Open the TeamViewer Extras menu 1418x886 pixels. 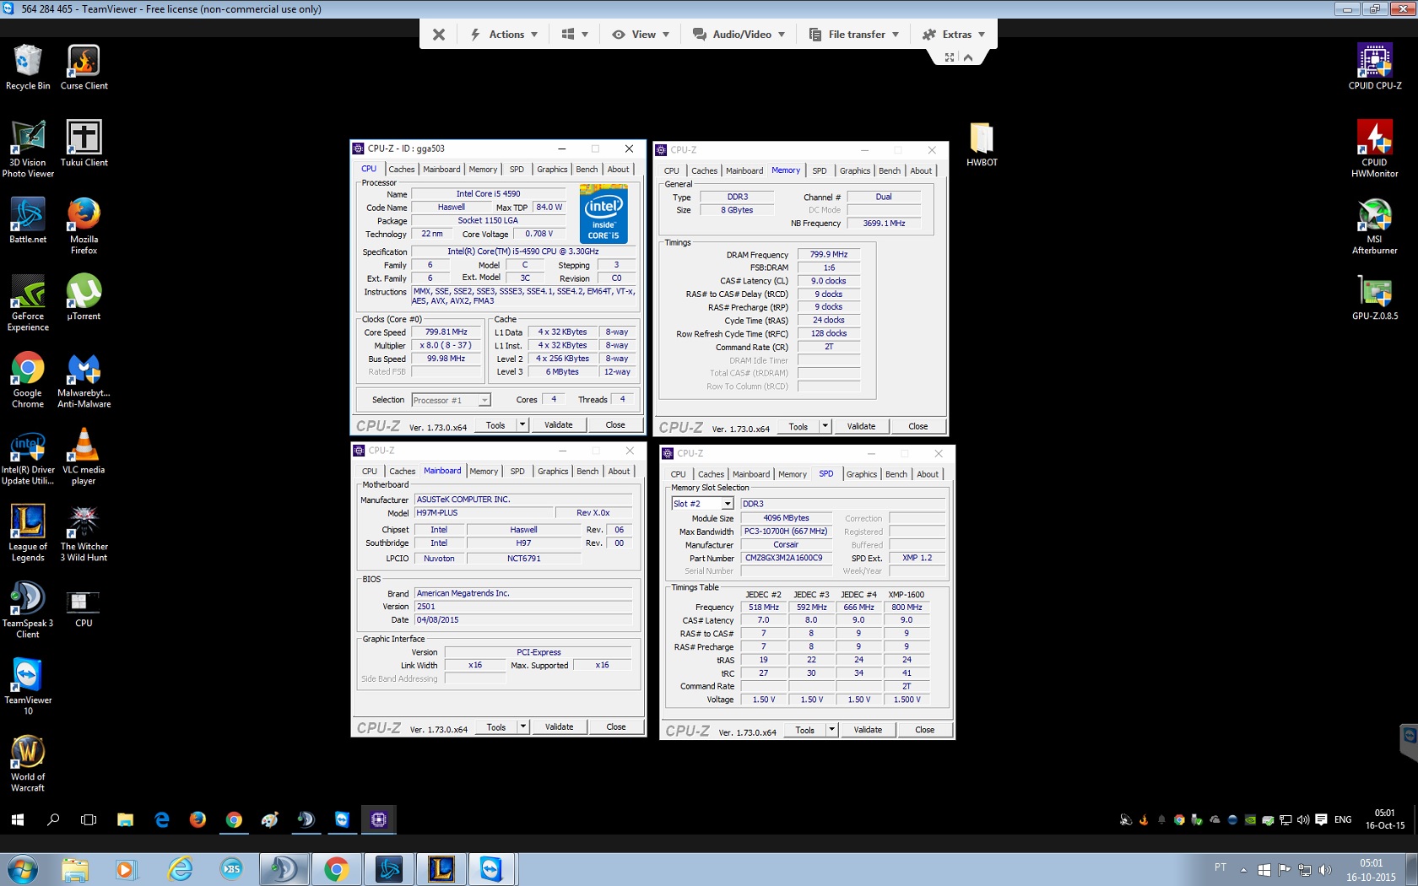tap(954, 35)
